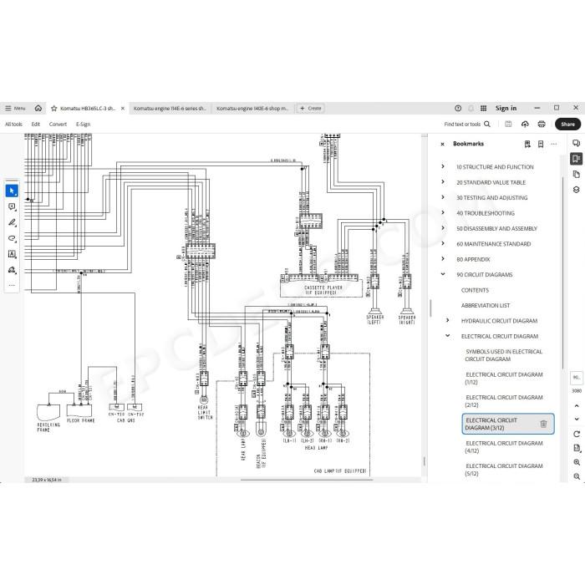Open the page display settings icon
The height and width of the screenshot is (585, 585).
[577, 448]
